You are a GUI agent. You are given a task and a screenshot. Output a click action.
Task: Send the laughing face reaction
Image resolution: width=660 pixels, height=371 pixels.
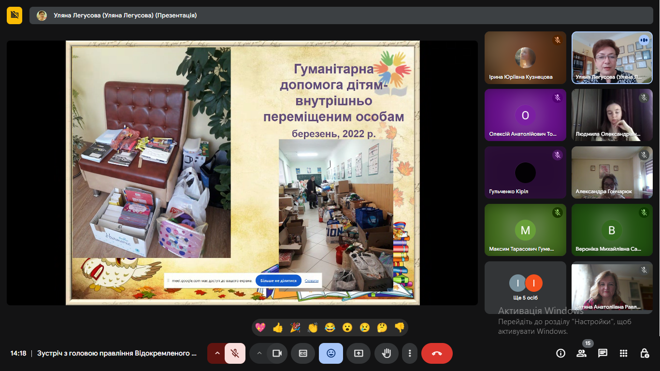tap(330, 328)
